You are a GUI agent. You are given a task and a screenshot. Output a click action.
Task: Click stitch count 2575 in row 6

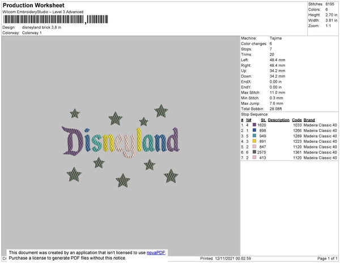(x=262, y=152)
